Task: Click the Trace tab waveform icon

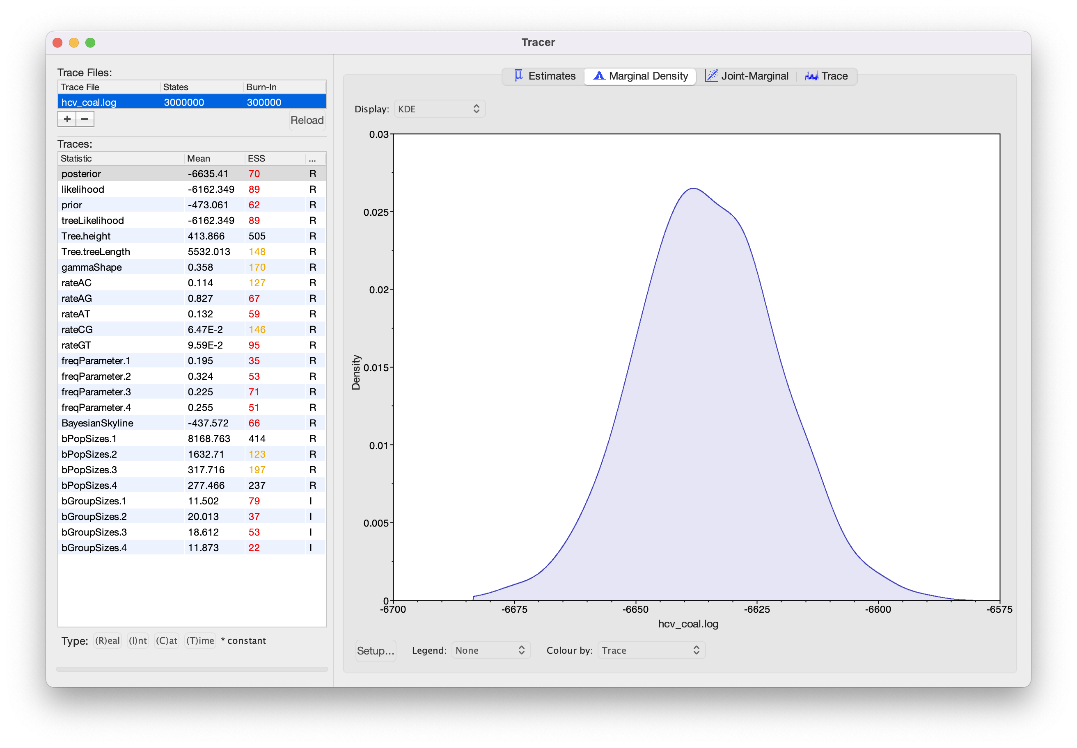Action: click(x=811, y=76)
